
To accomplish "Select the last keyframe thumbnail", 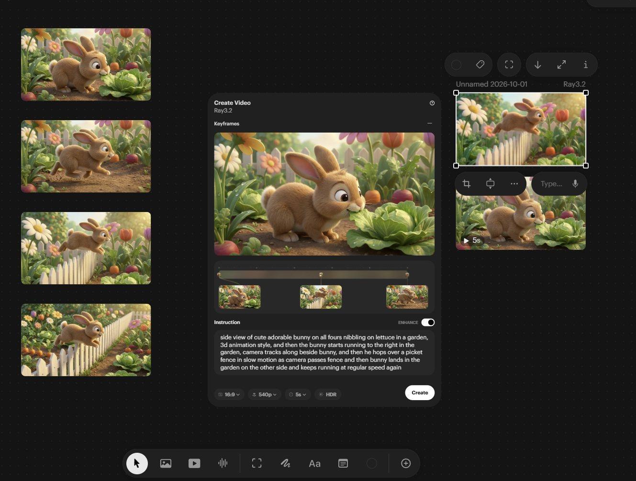I will (407, 297).
